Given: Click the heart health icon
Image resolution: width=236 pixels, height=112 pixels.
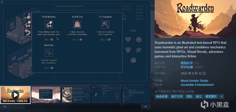Looking at the screenshot, I should tap(128, 40).
